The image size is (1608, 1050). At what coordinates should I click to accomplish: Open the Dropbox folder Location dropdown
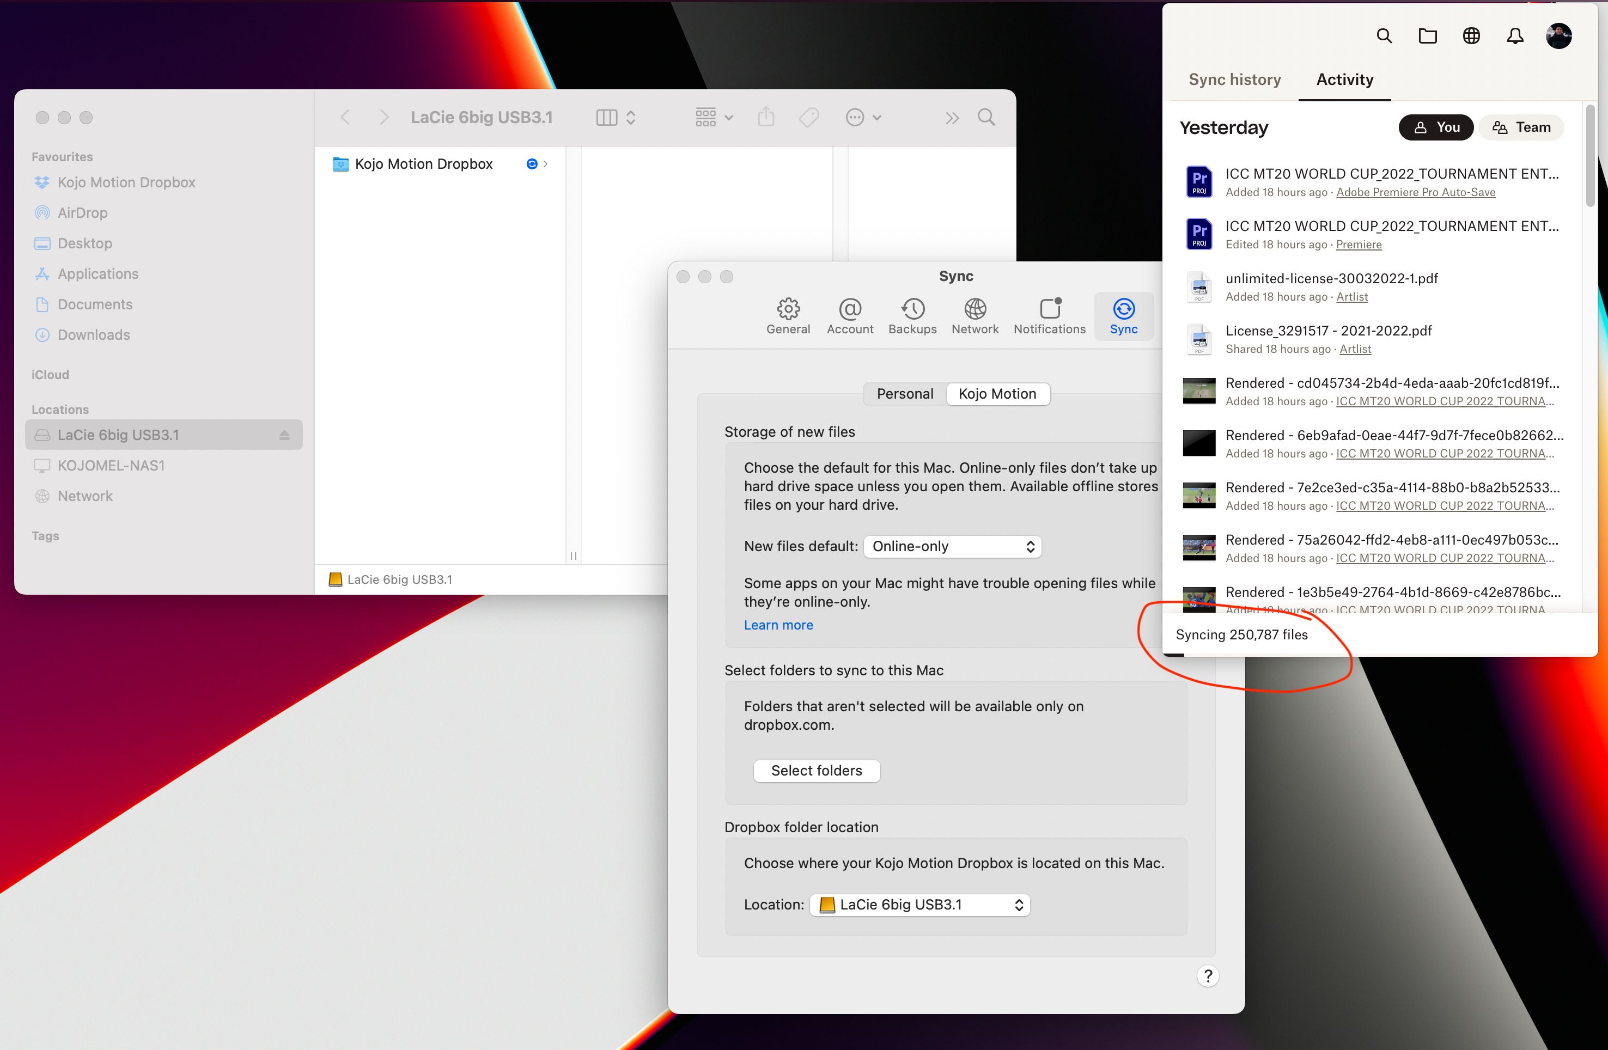[x=920, y=905]
